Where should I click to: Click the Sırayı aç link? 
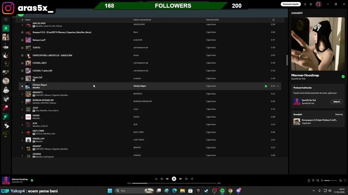point(339,114)
